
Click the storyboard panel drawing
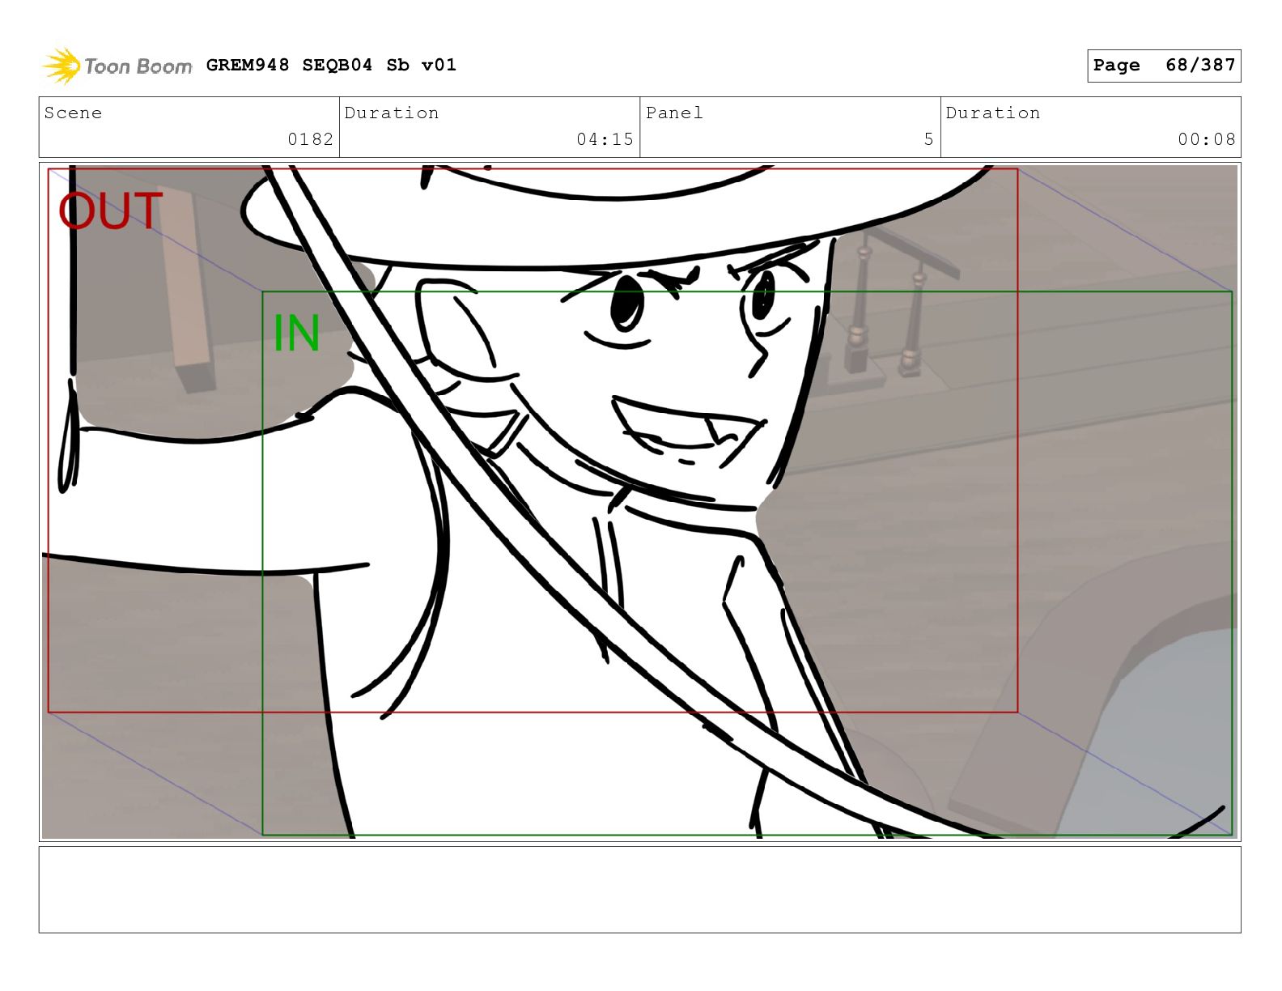click(639, 501)
